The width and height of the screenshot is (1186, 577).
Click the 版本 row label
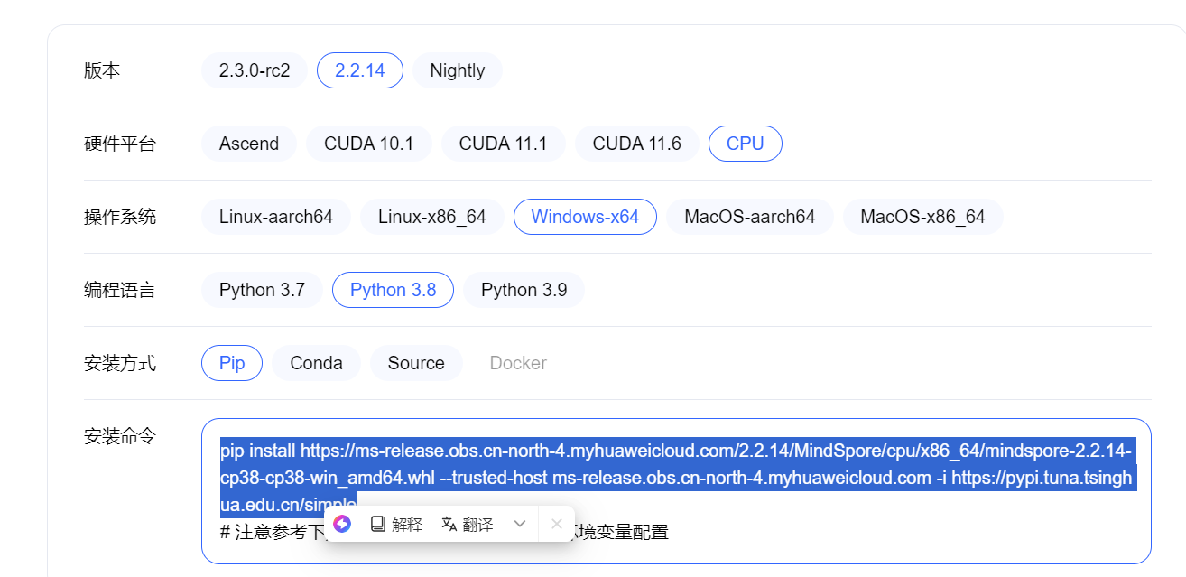click(x=102, y=70)
